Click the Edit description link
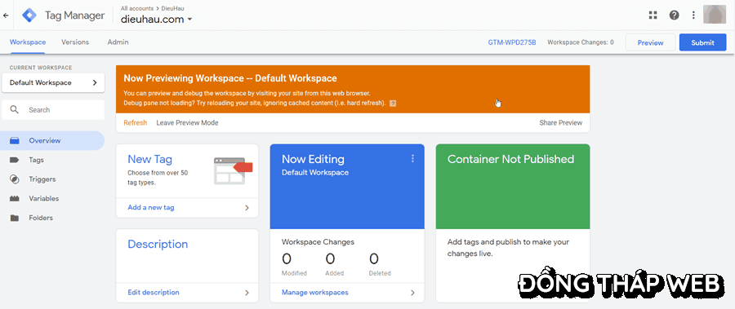This screenshot has height=309, width=735. (154, 293)
